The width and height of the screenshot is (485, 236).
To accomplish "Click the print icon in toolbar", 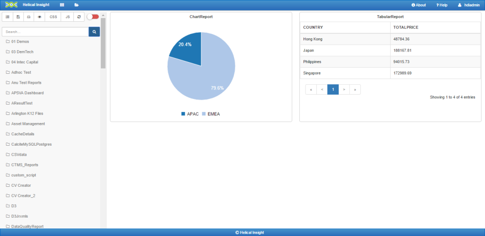I will point(29,17).
